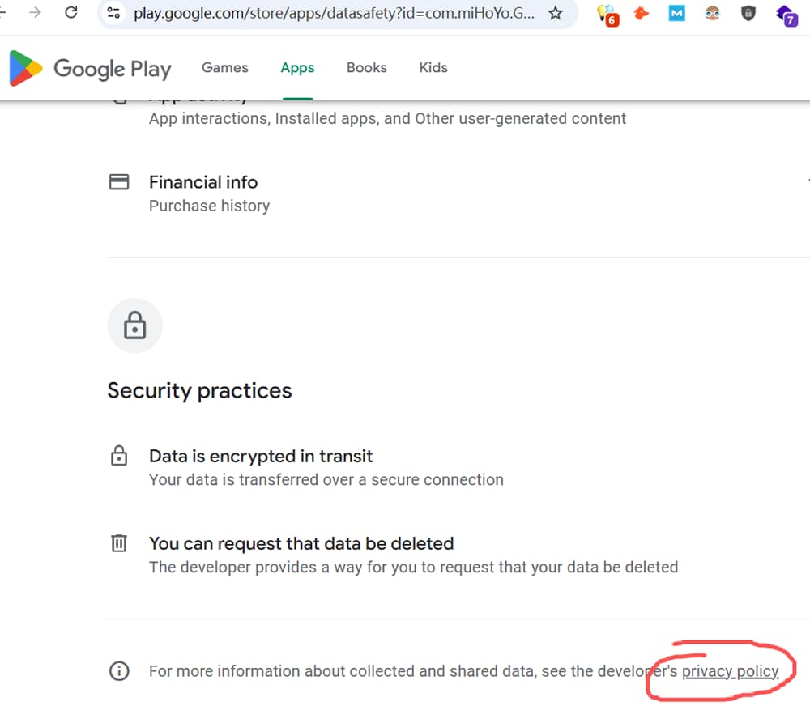Bookmark this page with star icon

point(556,13)
